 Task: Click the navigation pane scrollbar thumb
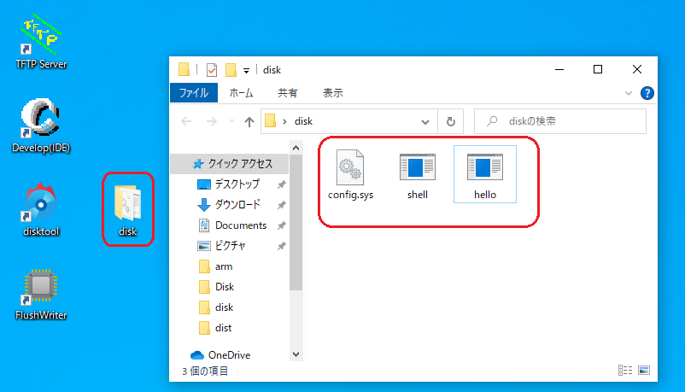point(296,222)
